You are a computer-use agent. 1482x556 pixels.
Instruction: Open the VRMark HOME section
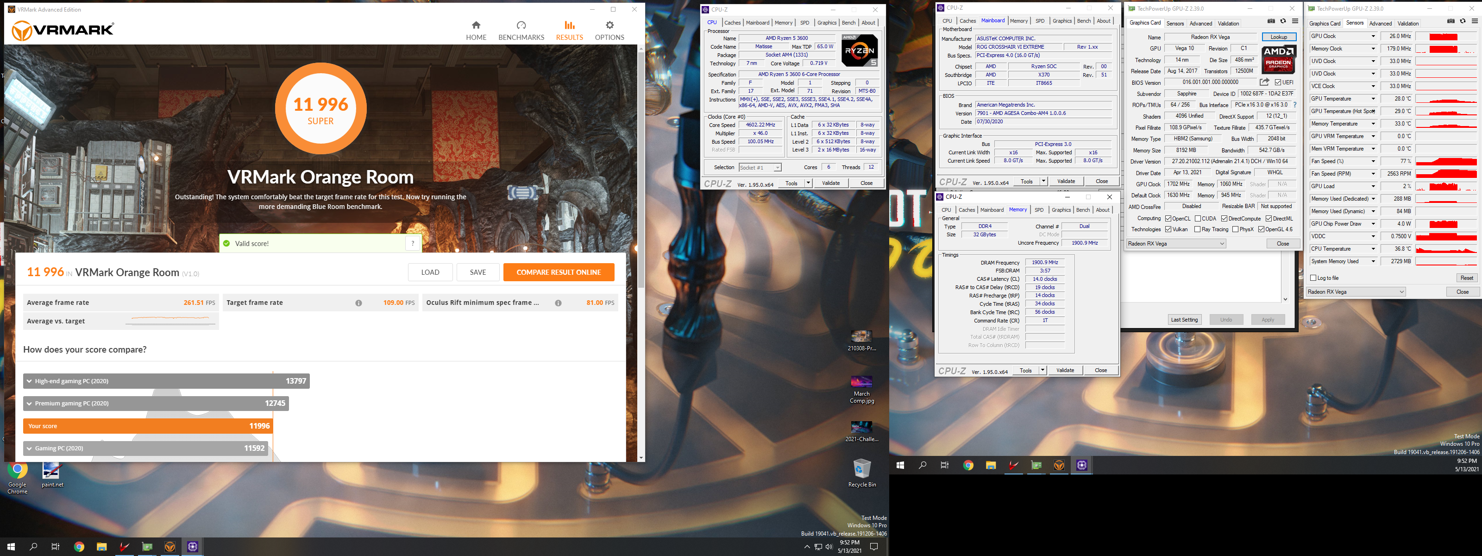tap(476, 31)
